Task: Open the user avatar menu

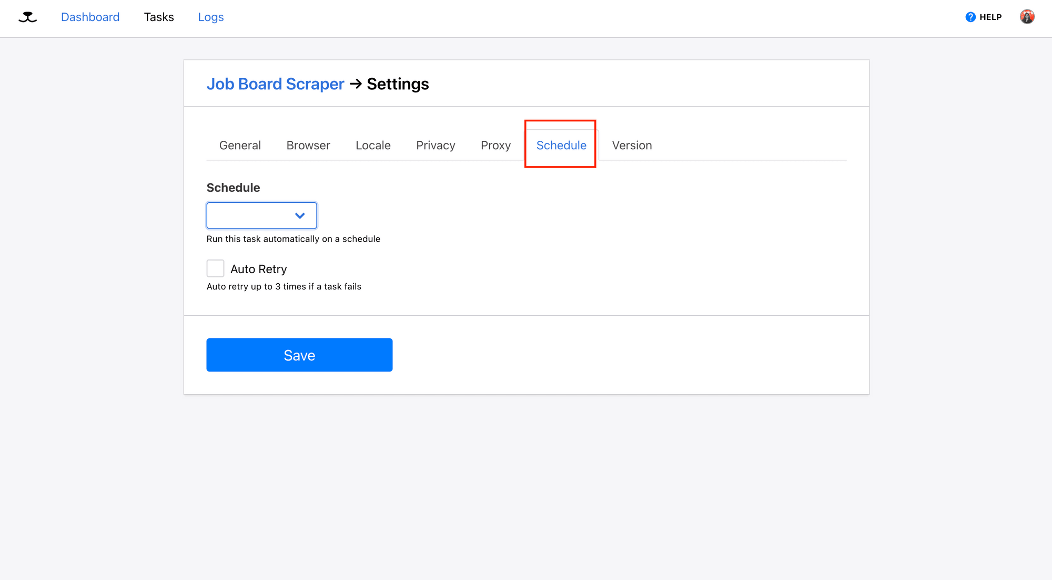Action: point(1027,17)
